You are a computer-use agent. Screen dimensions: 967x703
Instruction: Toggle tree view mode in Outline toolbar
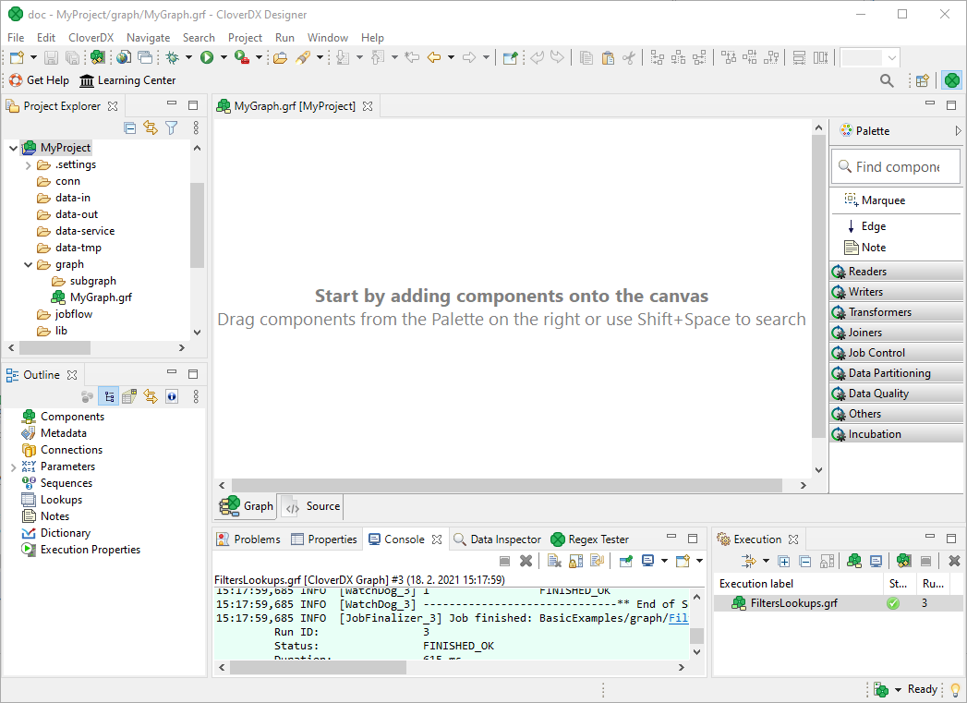[109, 396]
